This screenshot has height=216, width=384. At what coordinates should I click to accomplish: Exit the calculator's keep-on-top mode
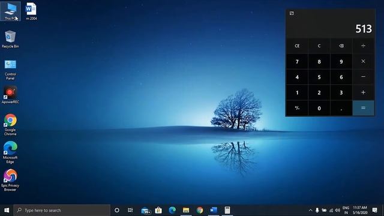tap(292, 13)
